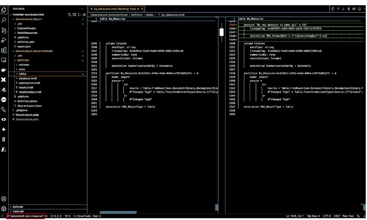Open the Run and Debug view
Screen dimensions: 367x220
[4, 40]
